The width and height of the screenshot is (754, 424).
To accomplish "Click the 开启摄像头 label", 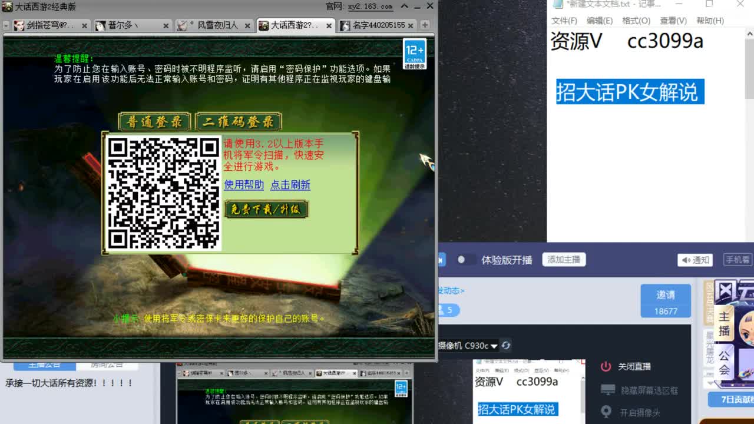I will (640, 413).
